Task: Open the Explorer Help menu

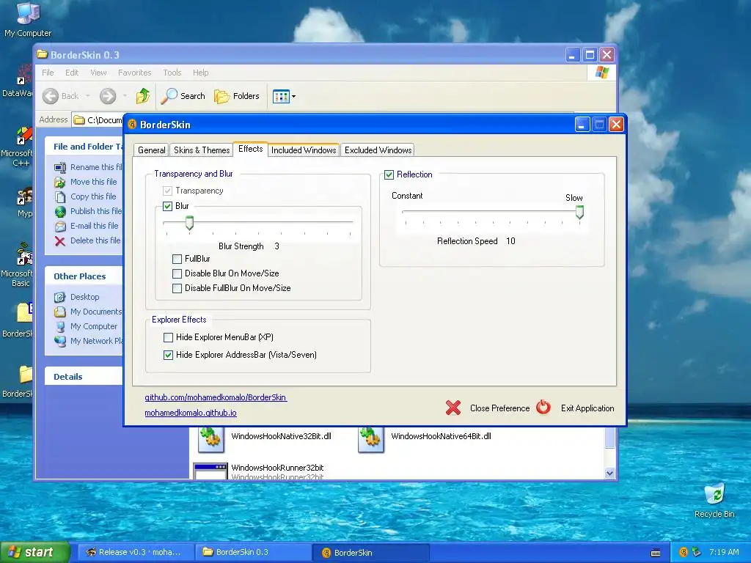Action: point(201,73)
